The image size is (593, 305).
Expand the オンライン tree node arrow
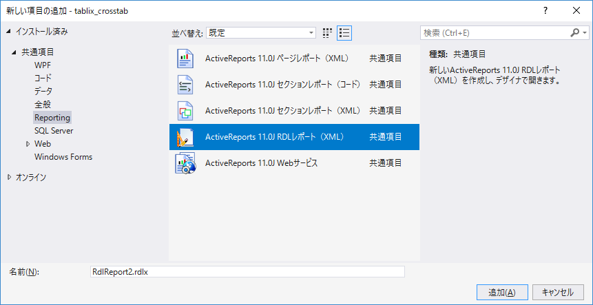click(x=10, y=177)
